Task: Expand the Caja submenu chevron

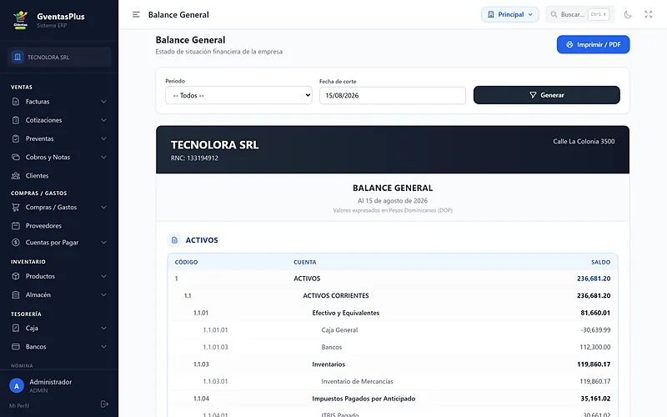Action: pyautogui.click(x=103, y=328)
